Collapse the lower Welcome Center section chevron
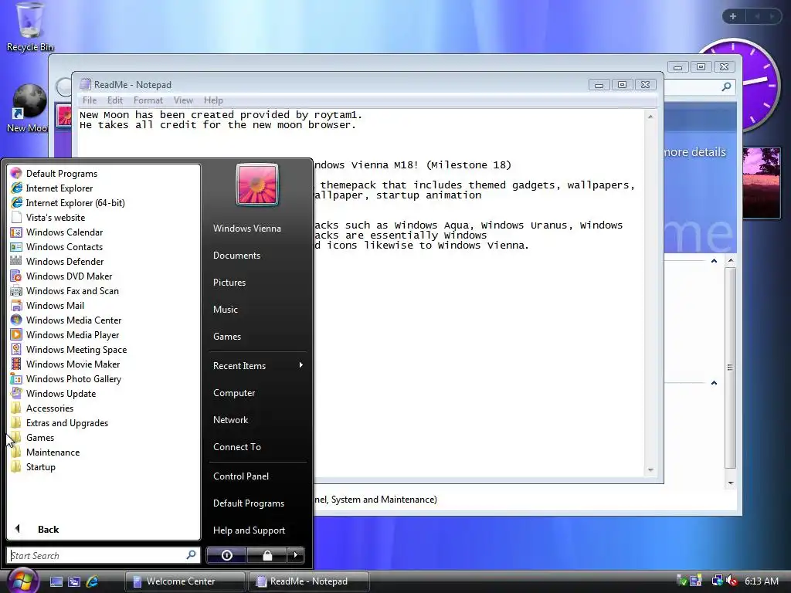 pyautogui.click(x=714, y=383)
